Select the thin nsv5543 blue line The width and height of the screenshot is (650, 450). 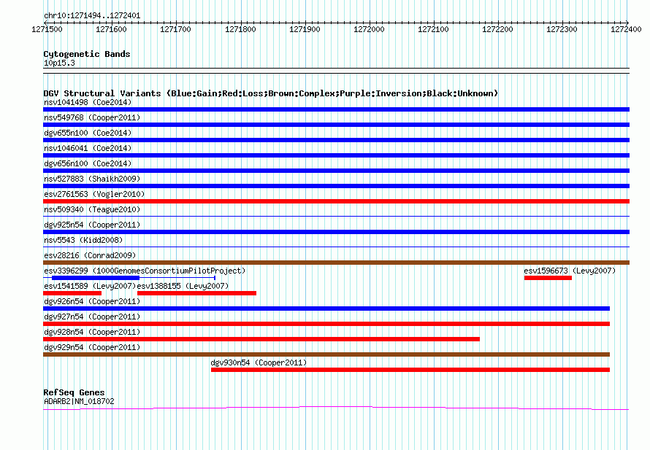[336, 247]
